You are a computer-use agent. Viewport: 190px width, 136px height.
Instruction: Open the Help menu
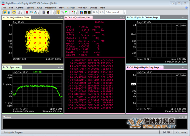pyautogui.click(x=102, y=8)
